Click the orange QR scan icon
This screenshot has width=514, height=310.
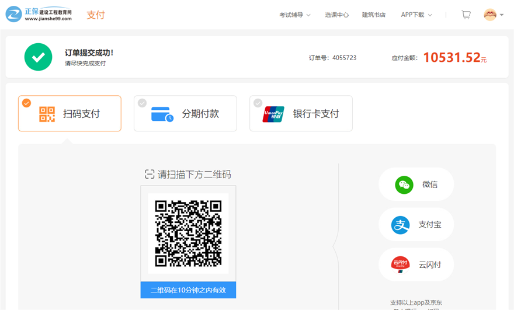click(47, 114)
